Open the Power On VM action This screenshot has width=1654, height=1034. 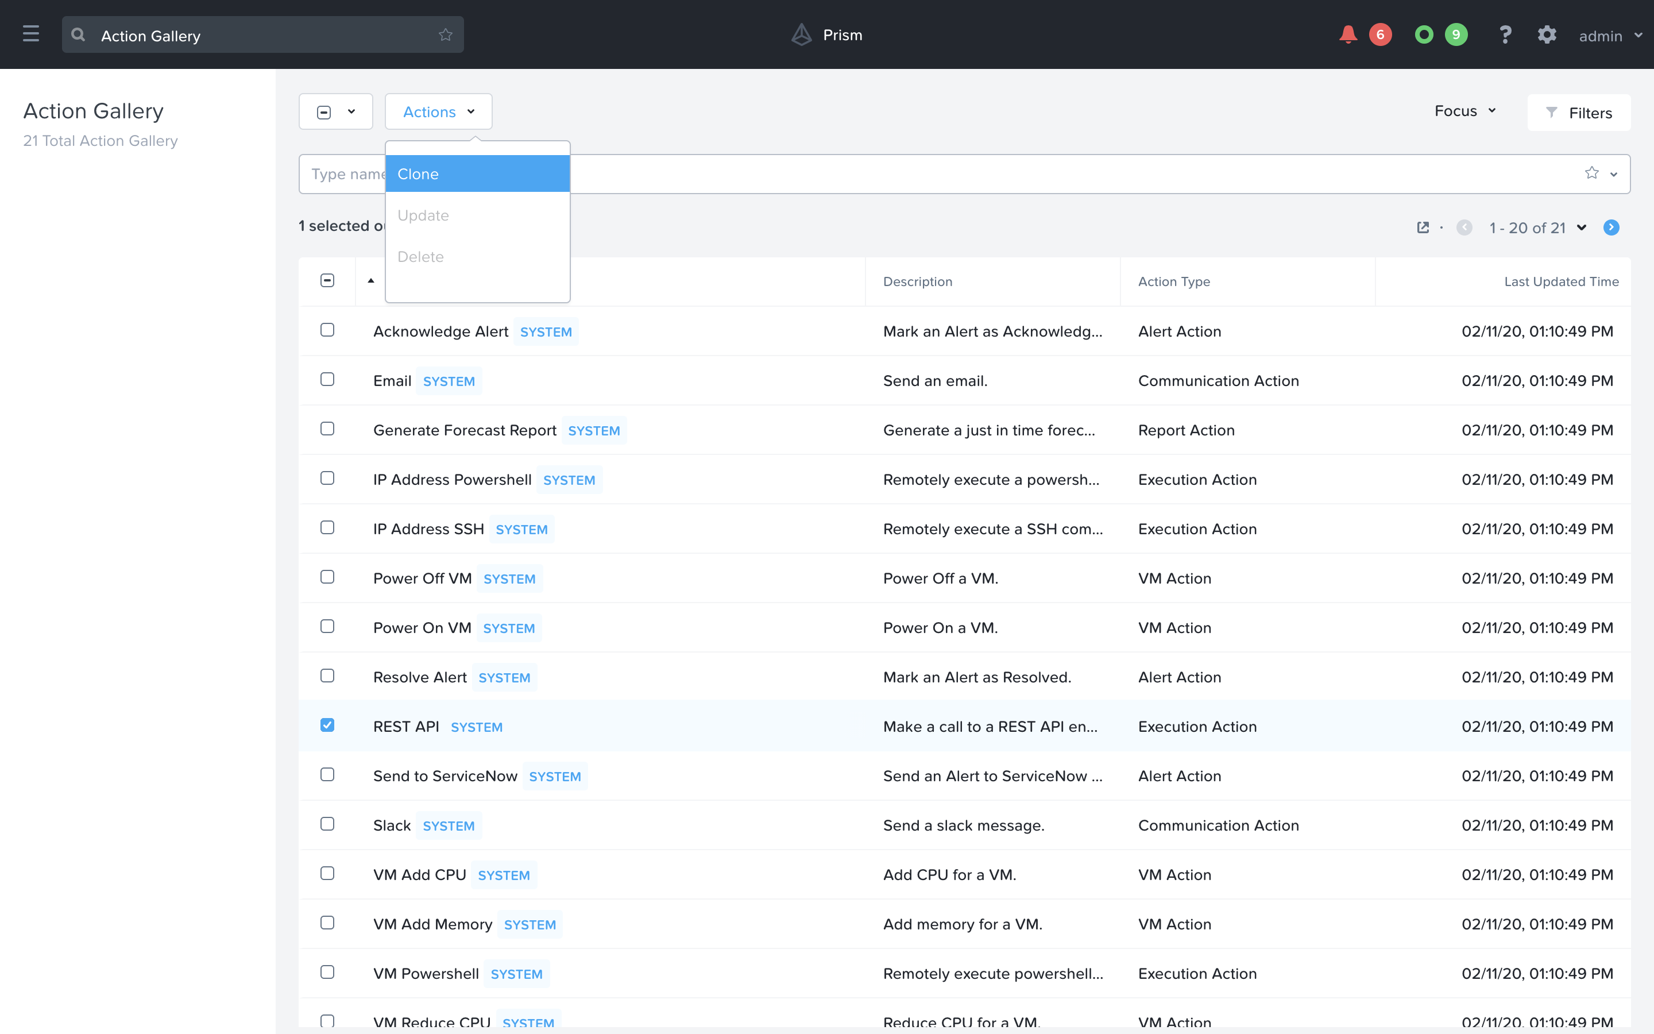422,628
